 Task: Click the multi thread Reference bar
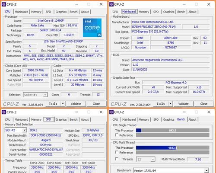click(x=172, y=152)
